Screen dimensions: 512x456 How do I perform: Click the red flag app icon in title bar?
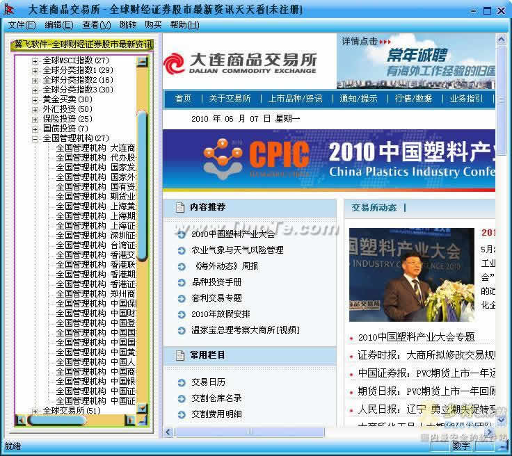tap(9, 10)
